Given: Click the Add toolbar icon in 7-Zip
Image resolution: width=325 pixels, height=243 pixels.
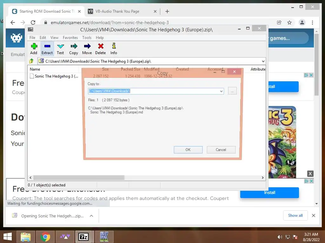Looking at the screenshot, I should 34,49.
